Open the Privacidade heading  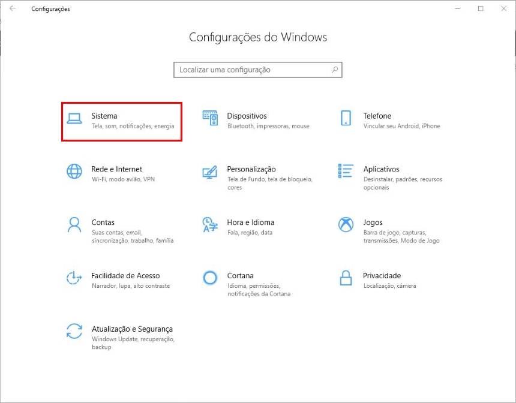pos(382,276)
